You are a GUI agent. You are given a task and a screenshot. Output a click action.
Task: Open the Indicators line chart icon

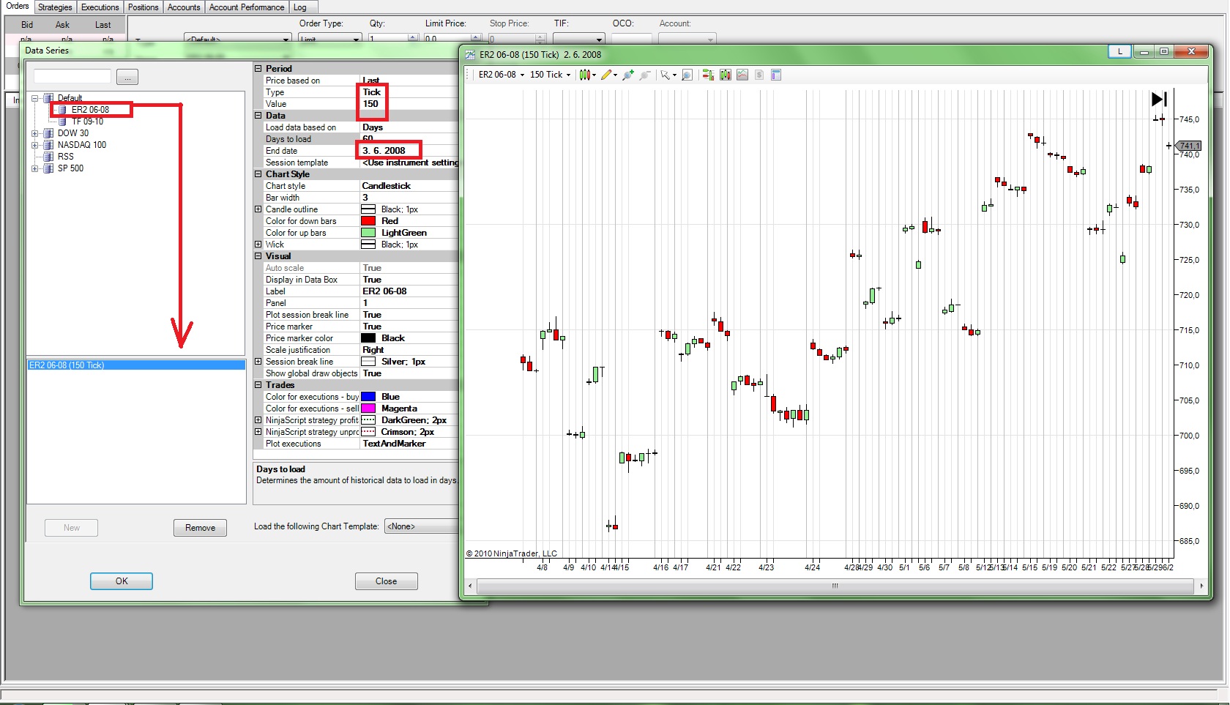pos(742,75)
